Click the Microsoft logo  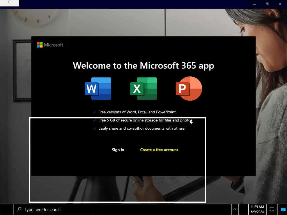[x=50, y=45]
